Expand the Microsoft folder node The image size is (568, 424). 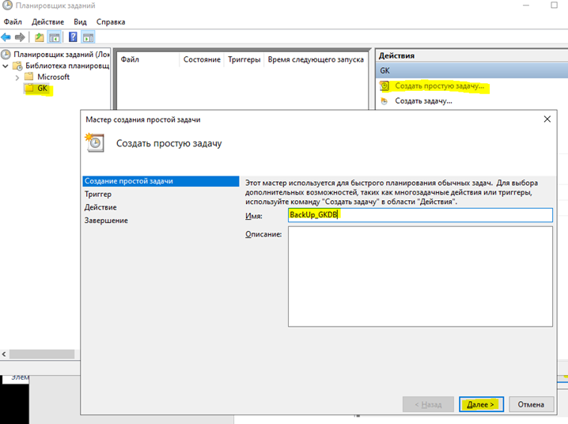[17, 77]
